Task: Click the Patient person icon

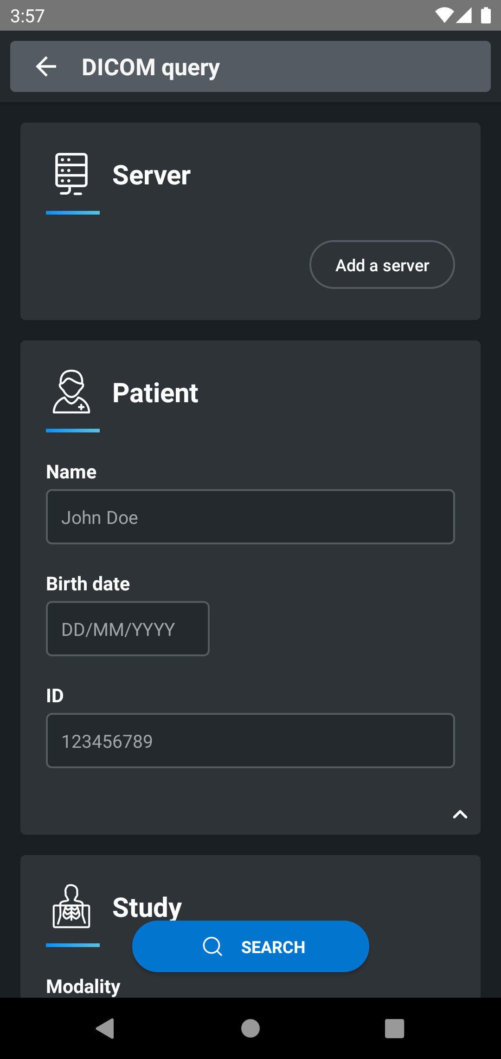Action: (x=71, y=392)
